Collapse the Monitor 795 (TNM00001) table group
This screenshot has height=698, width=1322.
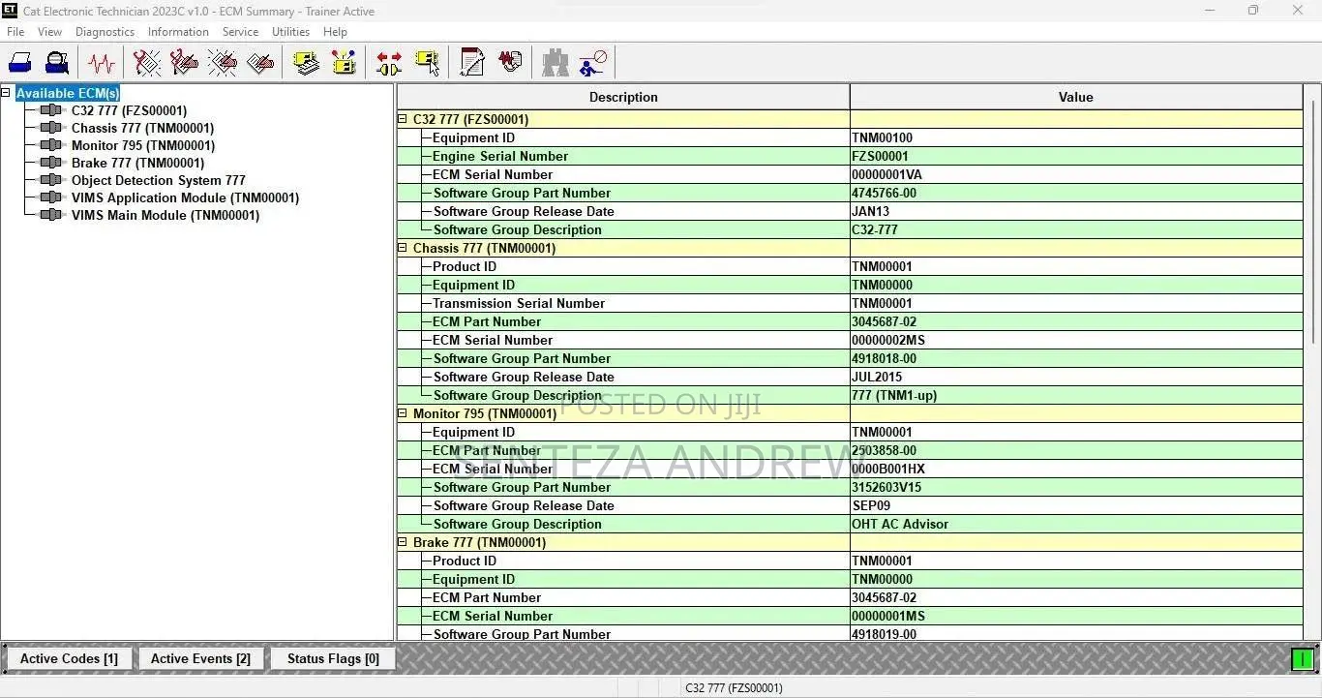tap(403, 413)
